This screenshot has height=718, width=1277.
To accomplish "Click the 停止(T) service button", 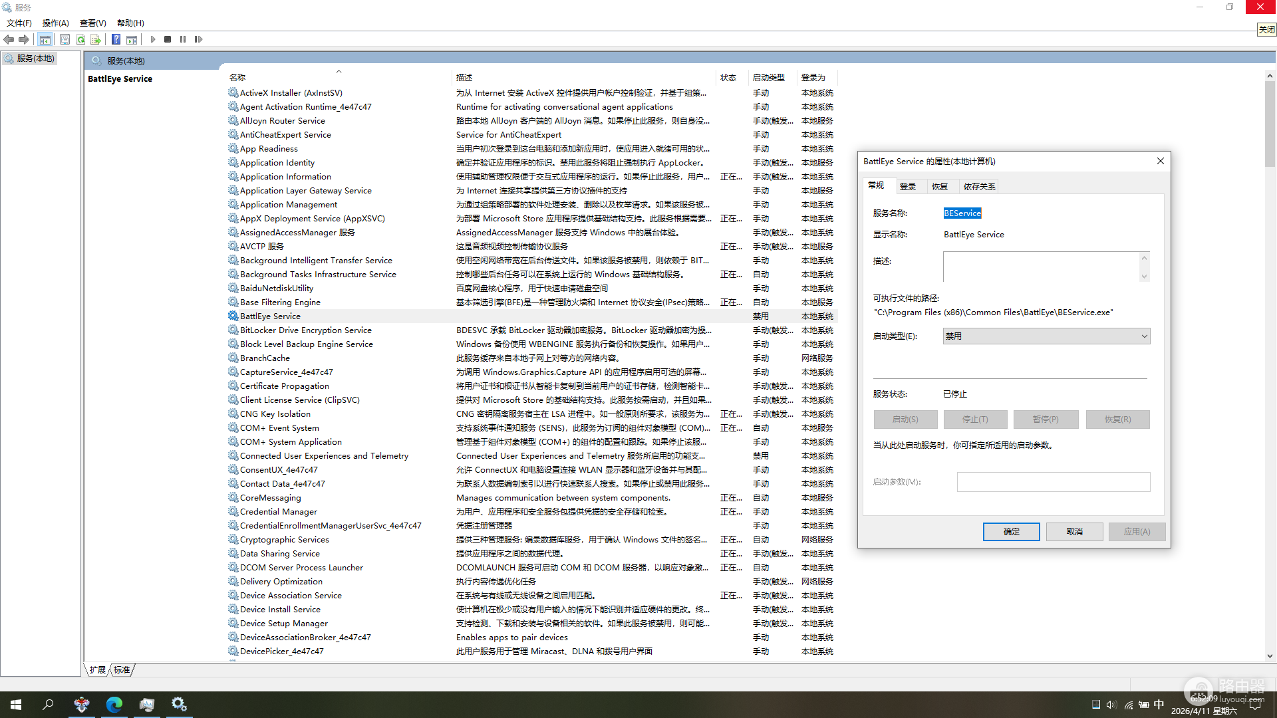I will coord(975,419).
